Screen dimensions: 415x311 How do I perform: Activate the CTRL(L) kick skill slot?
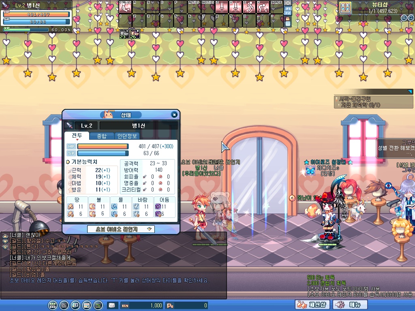click(125, 7)
